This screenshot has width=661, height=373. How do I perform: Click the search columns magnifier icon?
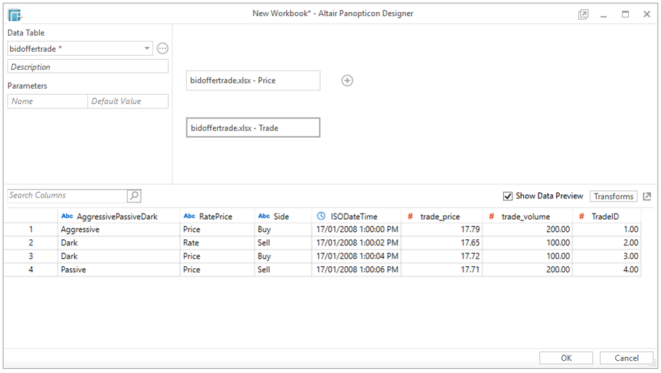(x=134, y=196)
